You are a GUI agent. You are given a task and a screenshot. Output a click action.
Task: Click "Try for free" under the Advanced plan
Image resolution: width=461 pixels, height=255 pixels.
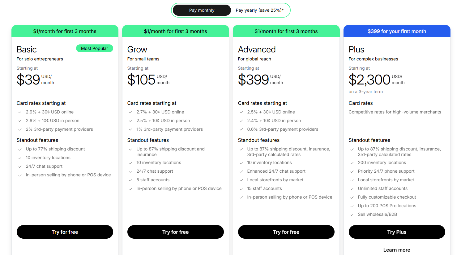(x=286, y=232)
